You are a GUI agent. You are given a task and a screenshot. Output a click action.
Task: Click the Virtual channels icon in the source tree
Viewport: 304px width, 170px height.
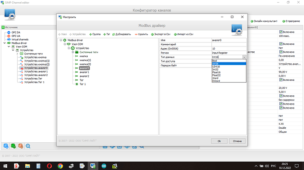9,40
